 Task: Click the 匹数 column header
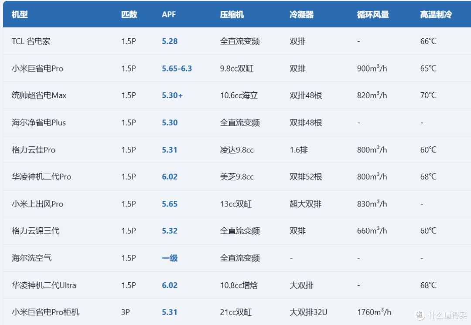pyautogui.click(x=129, y=14)
